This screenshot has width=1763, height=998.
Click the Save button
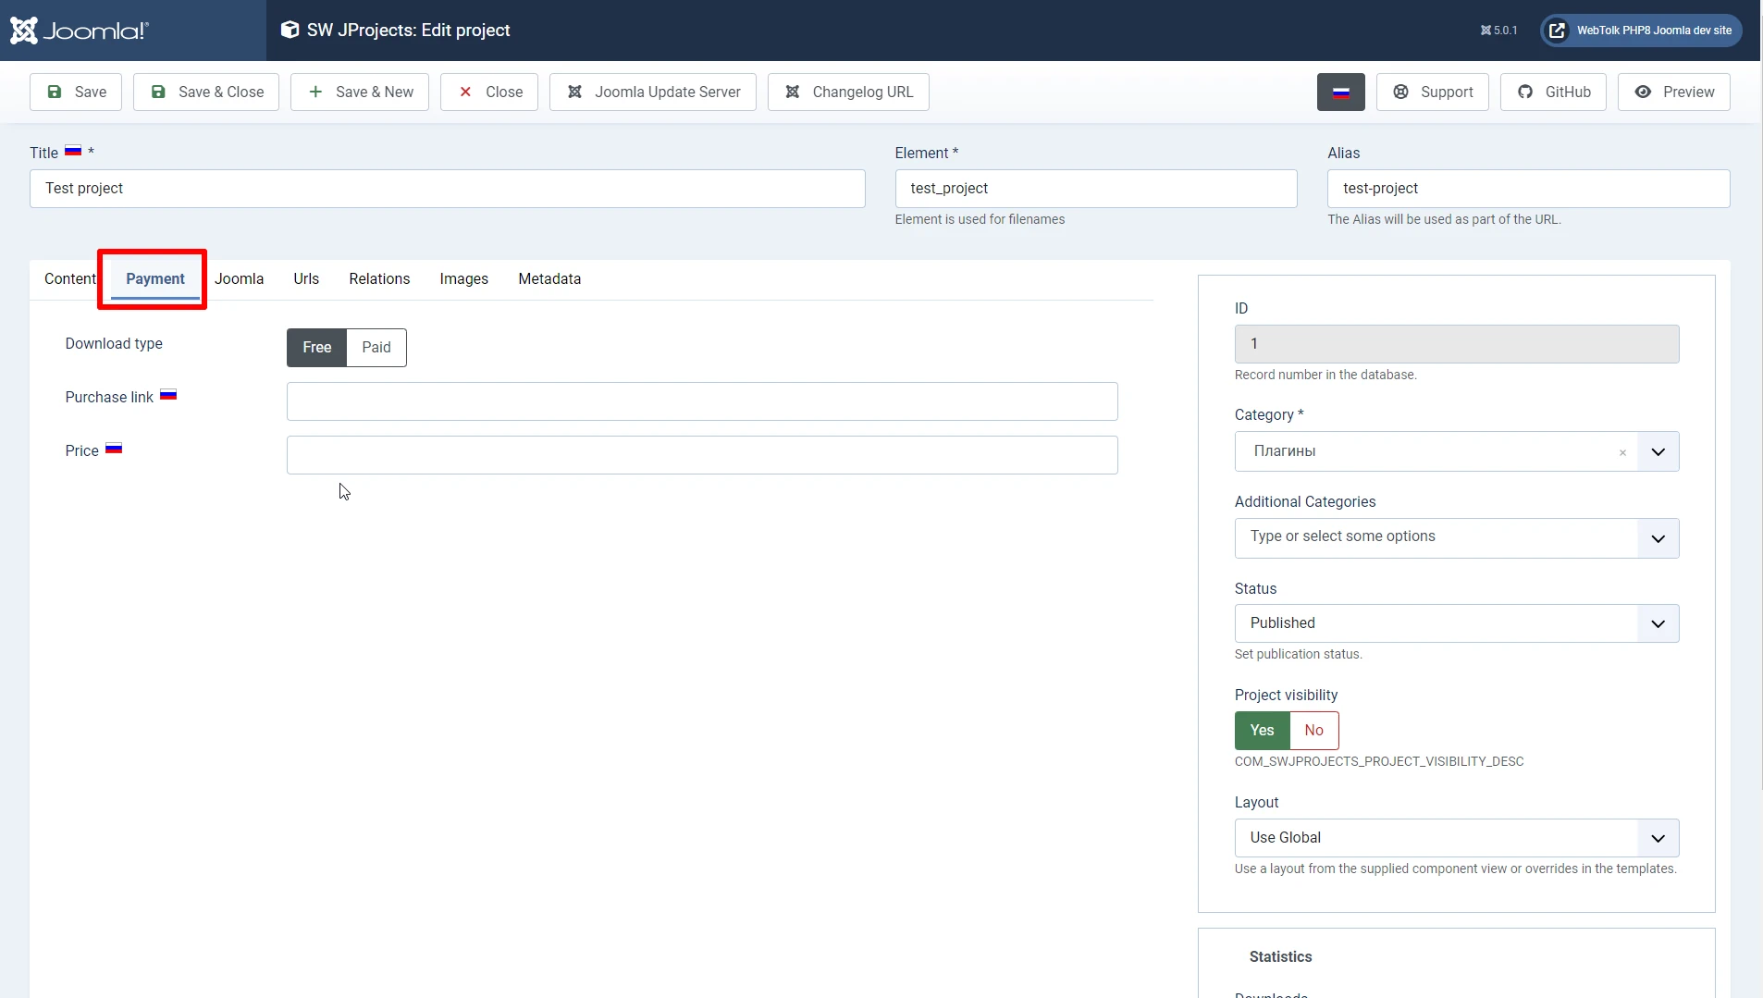(x=76, y=92)
